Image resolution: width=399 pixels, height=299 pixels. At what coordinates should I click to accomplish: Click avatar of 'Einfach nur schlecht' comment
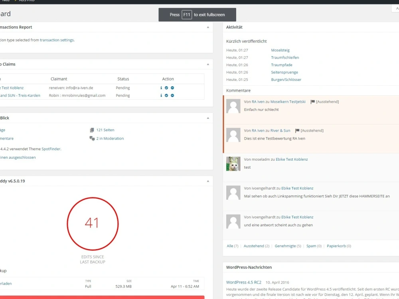pyautogui.click(x=233, y=106)
